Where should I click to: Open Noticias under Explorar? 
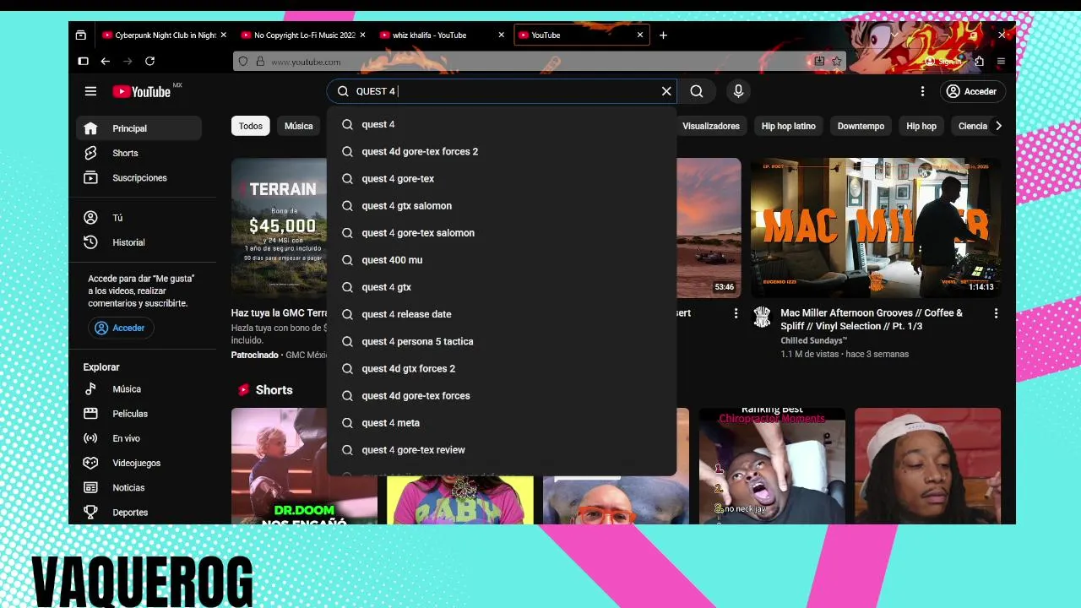(139, 487)
